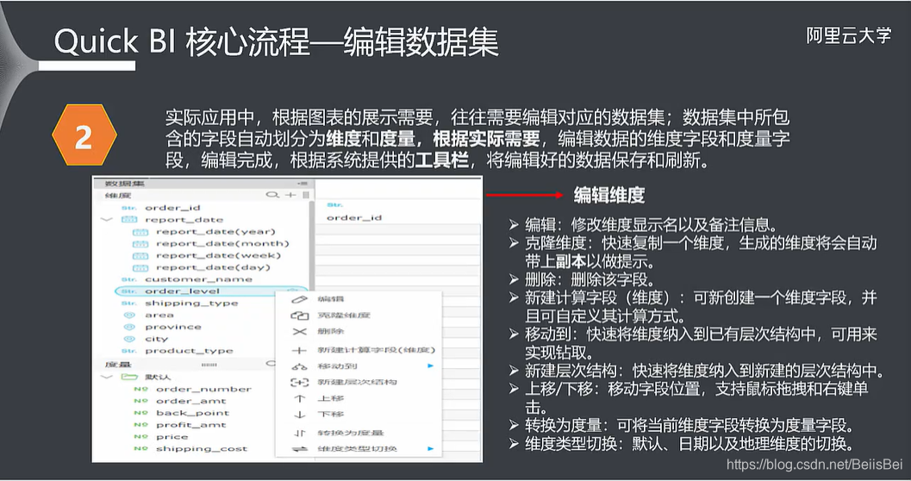Viewport: 911px width, 481px height.
Task: Select the customer_name dimension field
Action: pyautogui.click(x=199, y=279)
